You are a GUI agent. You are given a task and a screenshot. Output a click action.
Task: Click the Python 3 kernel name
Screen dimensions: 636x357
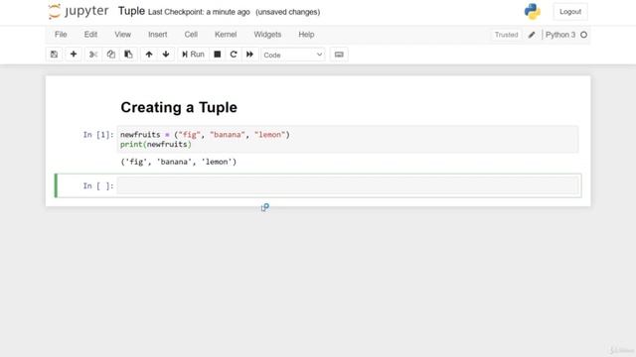click(x=560, y=35)
